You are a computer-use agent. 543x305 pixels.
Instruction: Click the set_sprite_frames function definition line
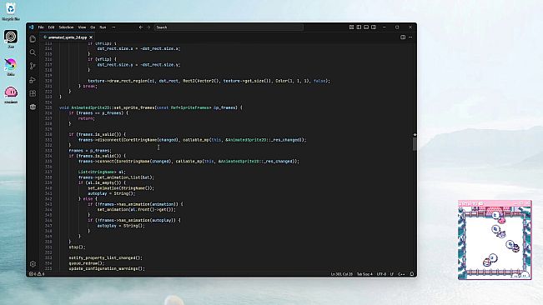pyautogui.click(x=151, y=107)
